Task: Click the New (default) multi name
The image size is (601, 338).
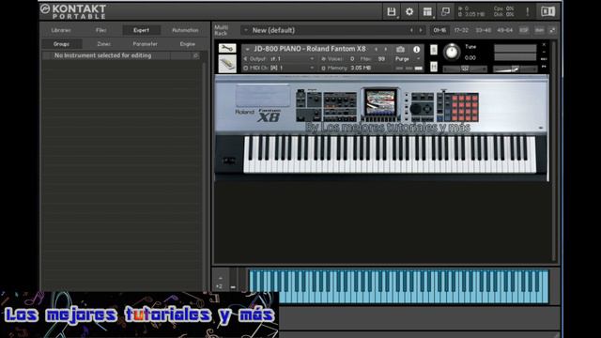Action: tap(273, 30)
